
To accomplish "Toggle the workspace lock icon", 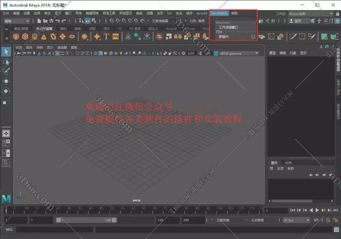I will tap(337, 14).
